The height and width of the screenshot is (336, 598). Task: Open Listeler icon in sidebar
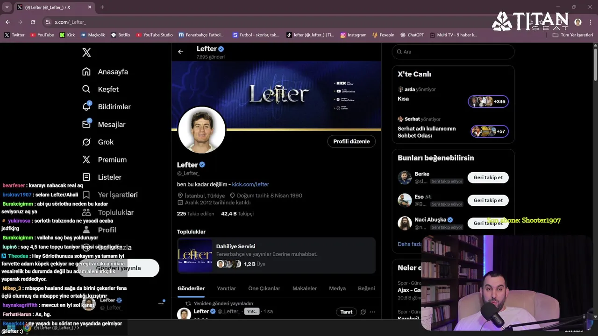pyautogui.click(x=86, y=177)
